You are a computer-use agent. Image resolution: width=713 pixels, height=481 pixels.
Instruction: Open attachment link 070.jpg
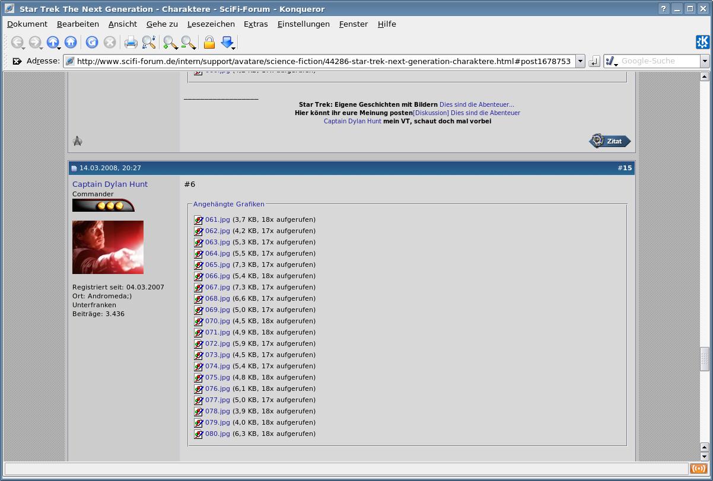pyautogui.click(x=217, y=321)
